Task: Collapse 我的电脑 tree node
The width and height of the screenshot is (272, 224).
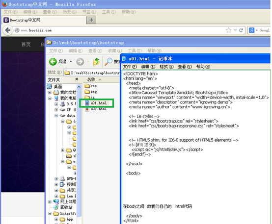Action: (x=50, y=98)
